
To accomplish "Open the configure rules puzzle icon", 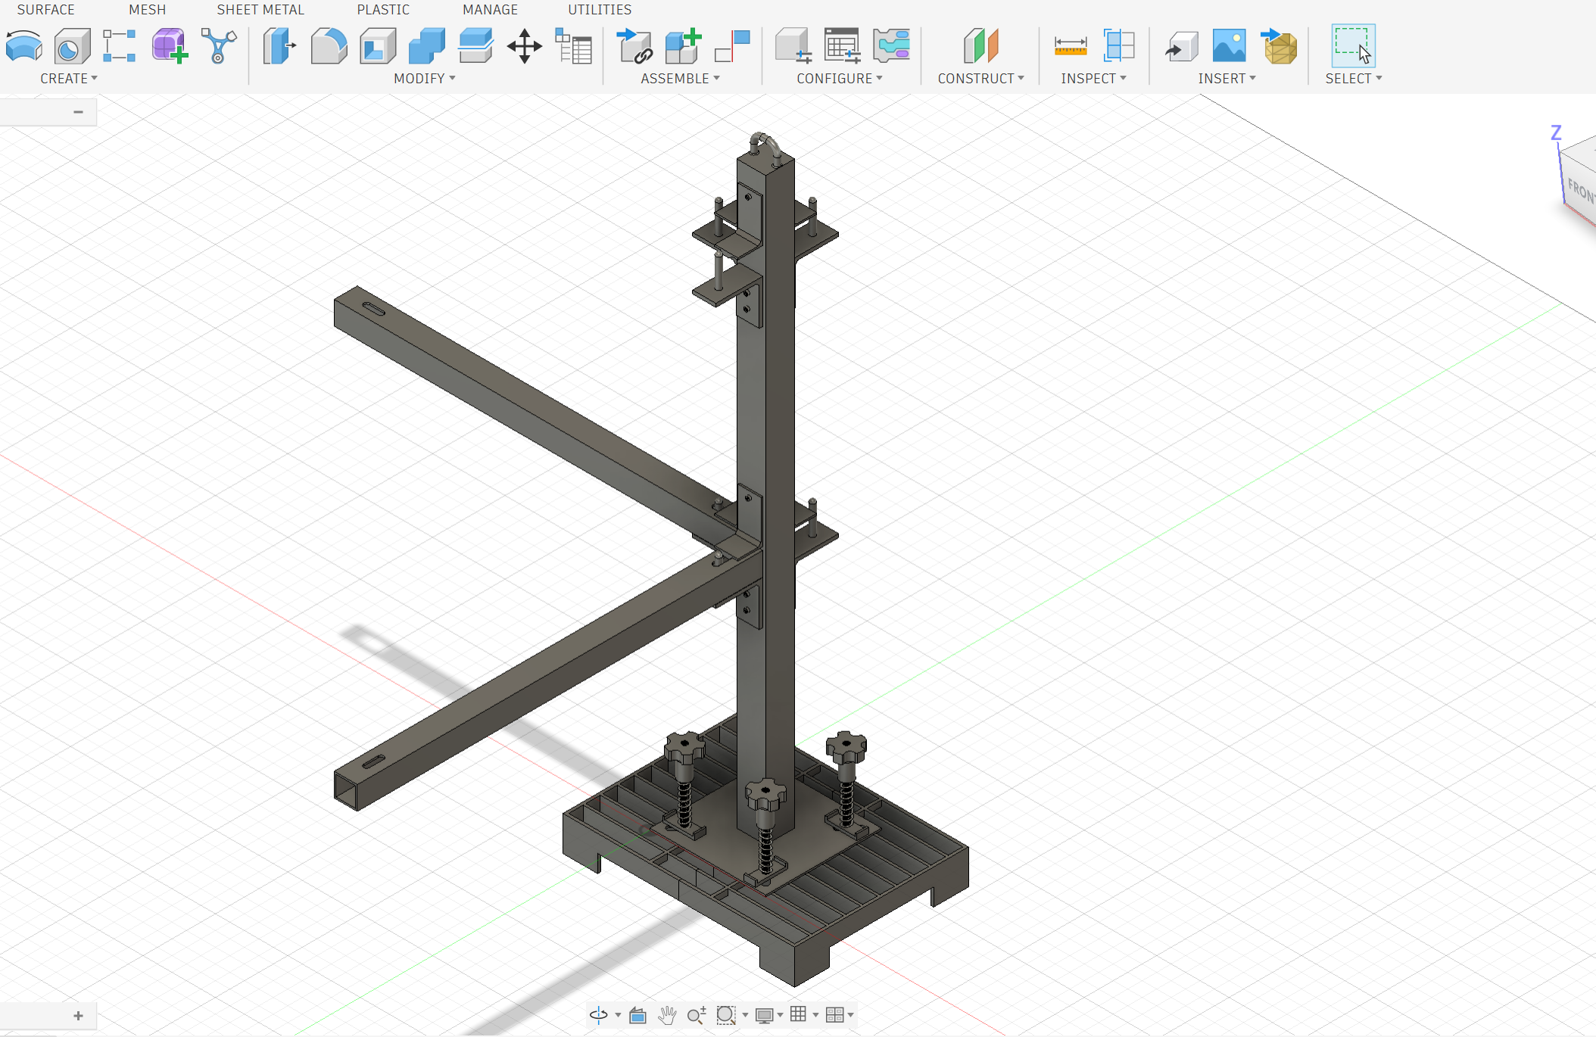I will tap(891, 46).
